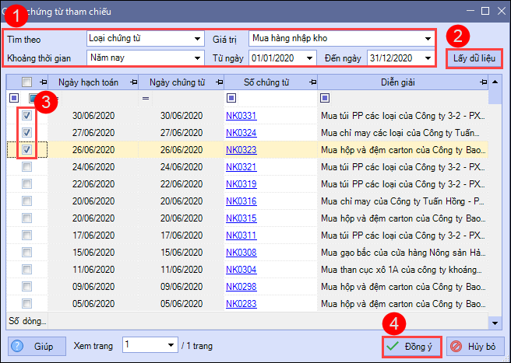511x363 pixels.
Task: Click the Đồng ý confirm button
Action: coord(413,346)
